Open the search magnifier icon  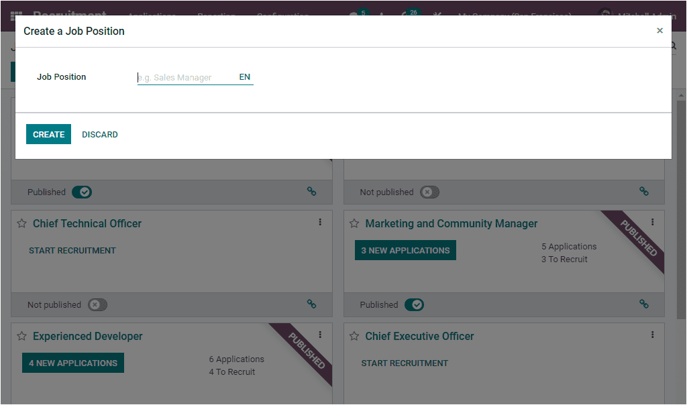tap(672, 45)
